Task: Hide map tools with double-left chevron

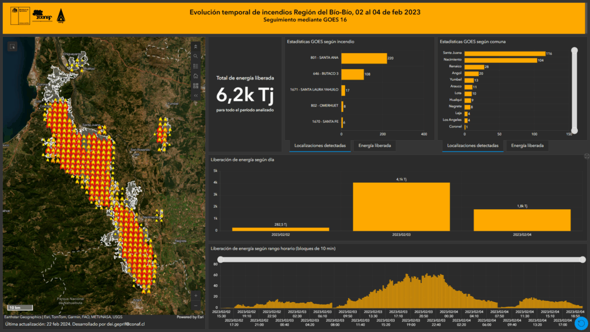Action: point(196,95)
